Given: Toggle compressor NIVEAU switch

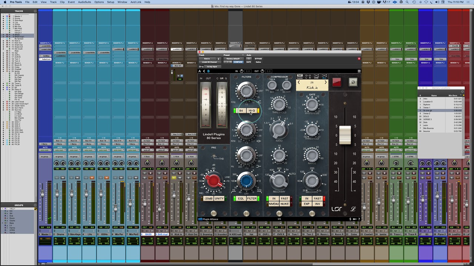Looking at the screenshot, I should (274, 204).
